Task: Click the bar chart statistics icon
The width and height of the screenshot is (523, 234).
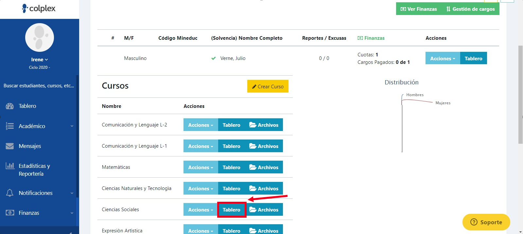Action: coord(10,166)
